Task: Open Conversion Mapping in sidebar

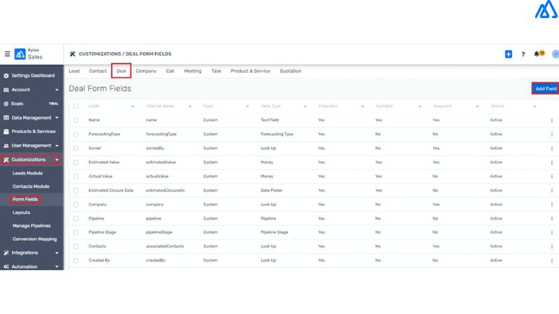Action: coord(35,239)
